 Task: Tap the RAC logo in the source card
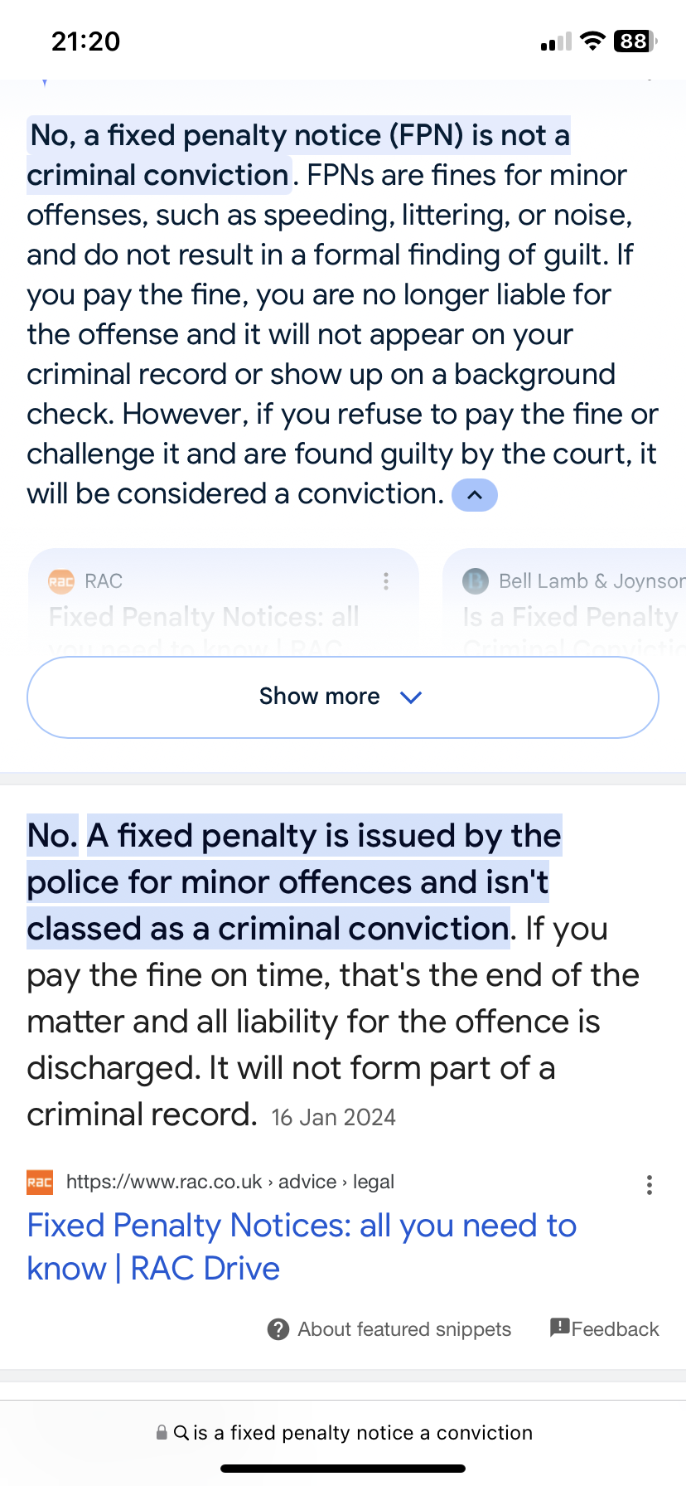pyautogui.click(x=61, y=581)
